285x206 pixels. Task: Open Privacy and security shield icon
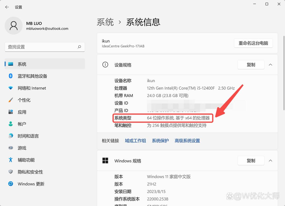[x=11, y=172]
